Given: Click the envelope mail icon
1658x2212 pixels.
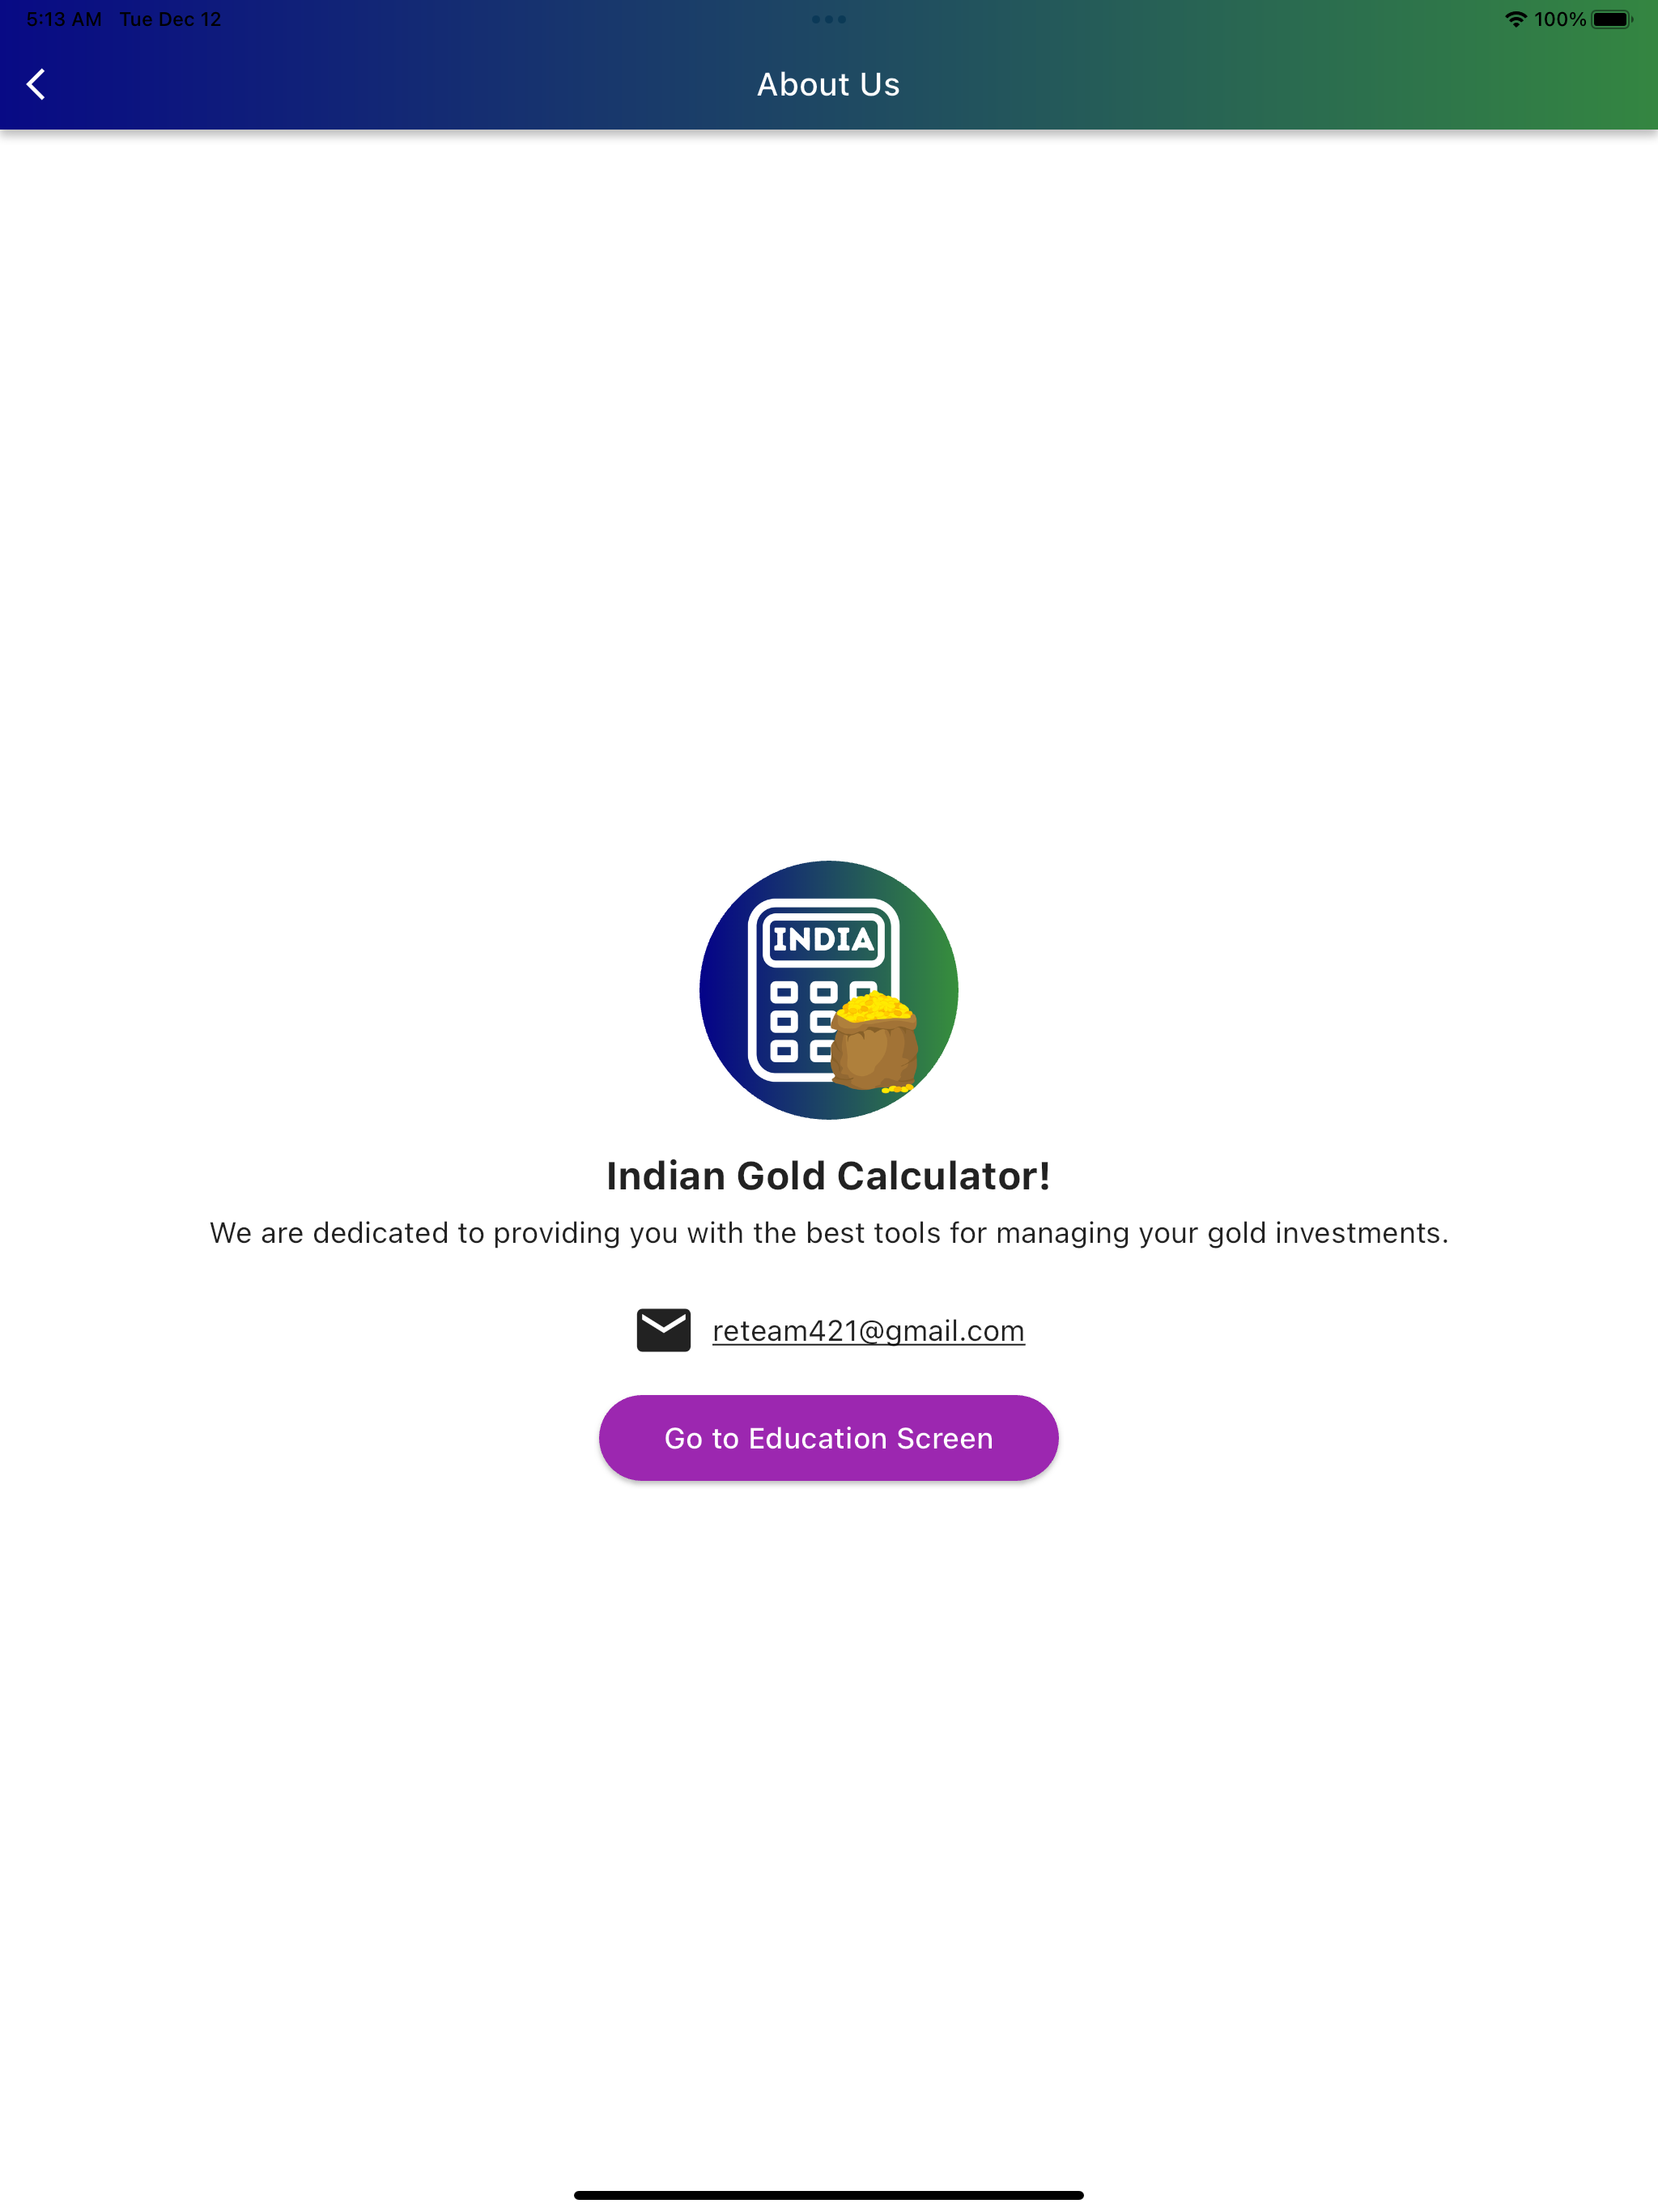Looking at the screenshot, I should (x=663, y=1330).
